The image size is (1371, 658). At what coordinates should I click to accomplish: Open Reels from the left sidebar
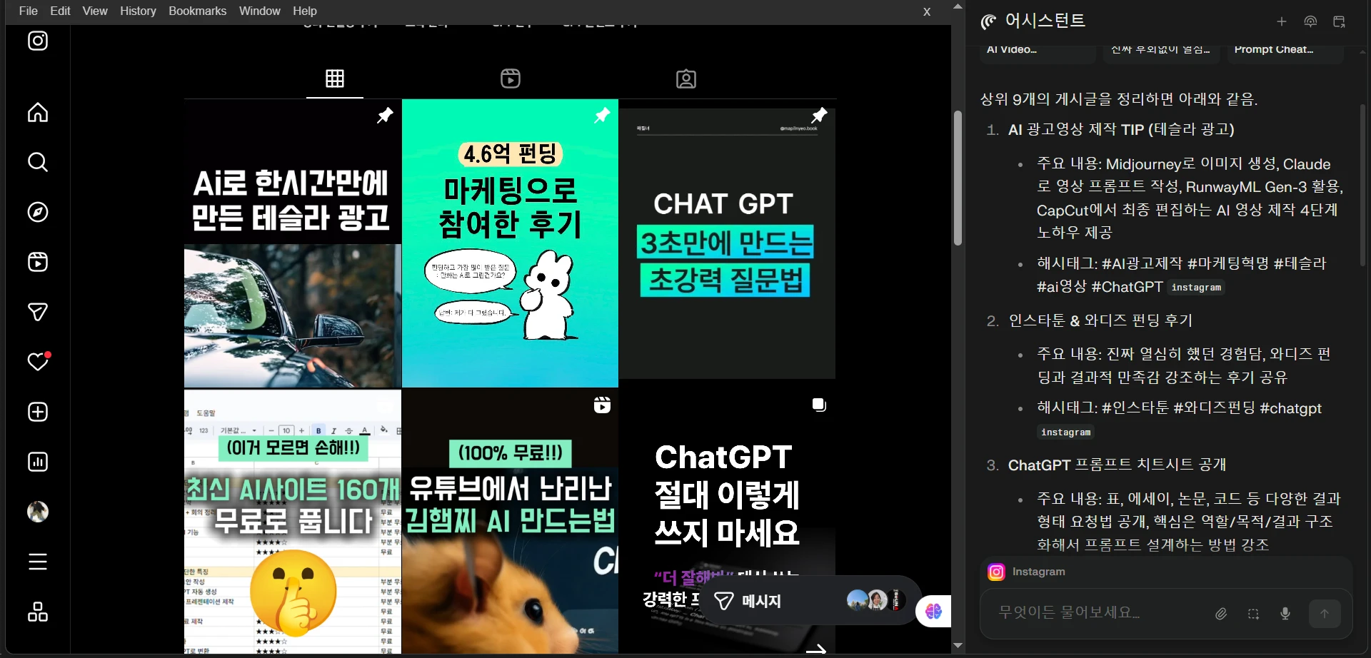pos(38,263)
